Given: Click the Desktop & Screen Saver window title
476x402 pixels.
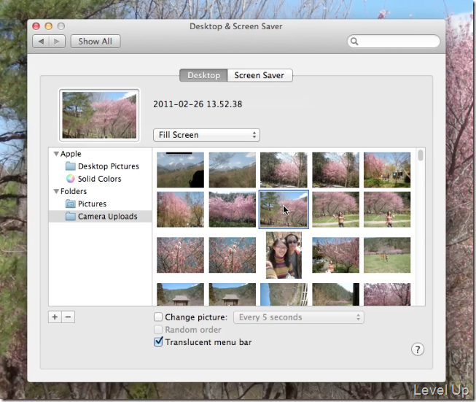Looking at the screenshot, I should pyautogui.click(x=236, y=26).
